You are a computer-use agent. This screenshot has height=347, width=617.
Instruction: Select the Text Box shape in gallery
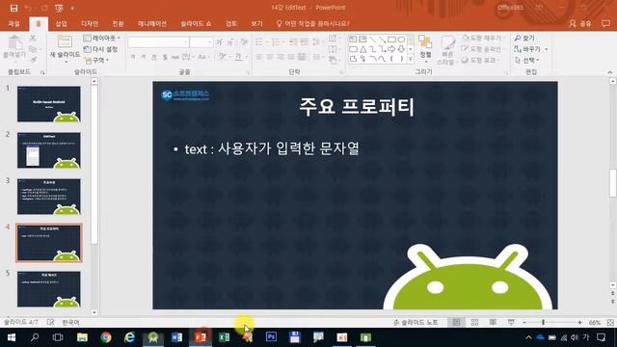[353, 40]
